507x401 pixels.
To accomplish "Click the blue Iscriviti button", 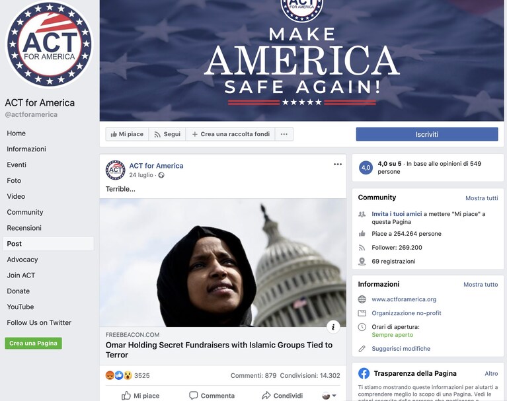I will [x=427, y=134].
